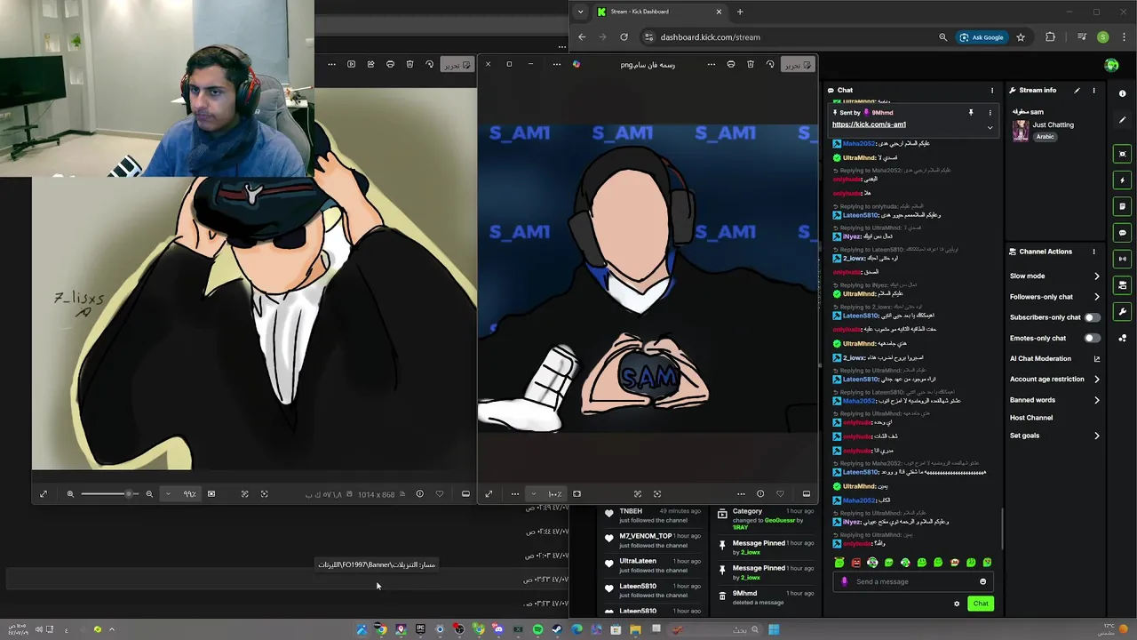Image resolution: width=1137 pixels, height=640 pixels.
Task: Delete the image in the right photo viewer
Action: (751, 64)
